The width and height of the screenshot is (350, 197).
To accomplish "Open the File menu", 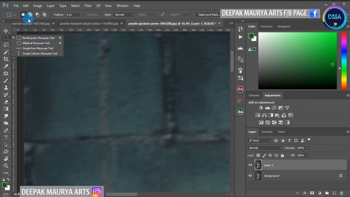I will [16, 6].
